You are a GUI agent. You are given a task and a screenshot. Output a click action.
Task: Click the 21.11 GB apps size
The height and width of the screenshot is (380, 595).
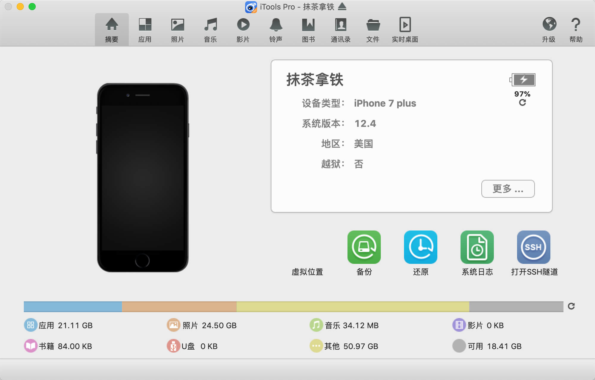point(75,325)
